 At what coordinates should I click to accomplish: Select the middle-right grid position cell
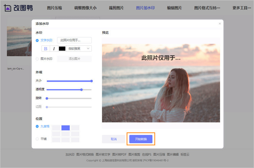pyautogui.click(x=75, y=134)
